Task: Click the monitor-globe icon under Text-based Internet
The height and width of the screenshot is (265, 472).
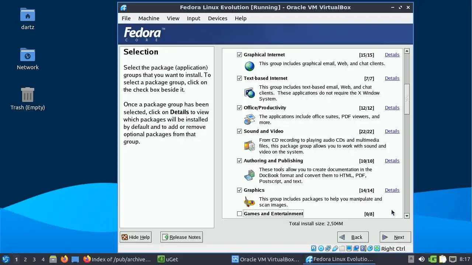Action: click(250, 92)
